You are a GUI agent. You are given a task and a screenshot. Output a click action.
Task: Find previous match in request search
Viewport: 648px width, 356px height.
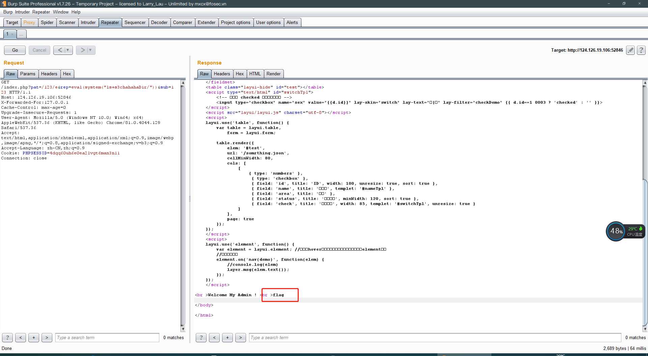[21, 337]
